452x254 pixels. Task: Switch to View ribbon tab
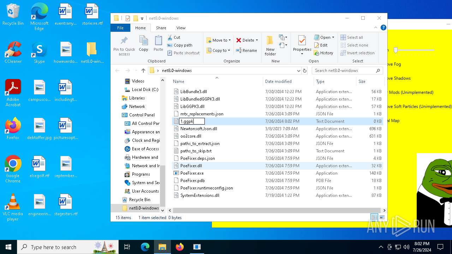click(x=181, y=28)
